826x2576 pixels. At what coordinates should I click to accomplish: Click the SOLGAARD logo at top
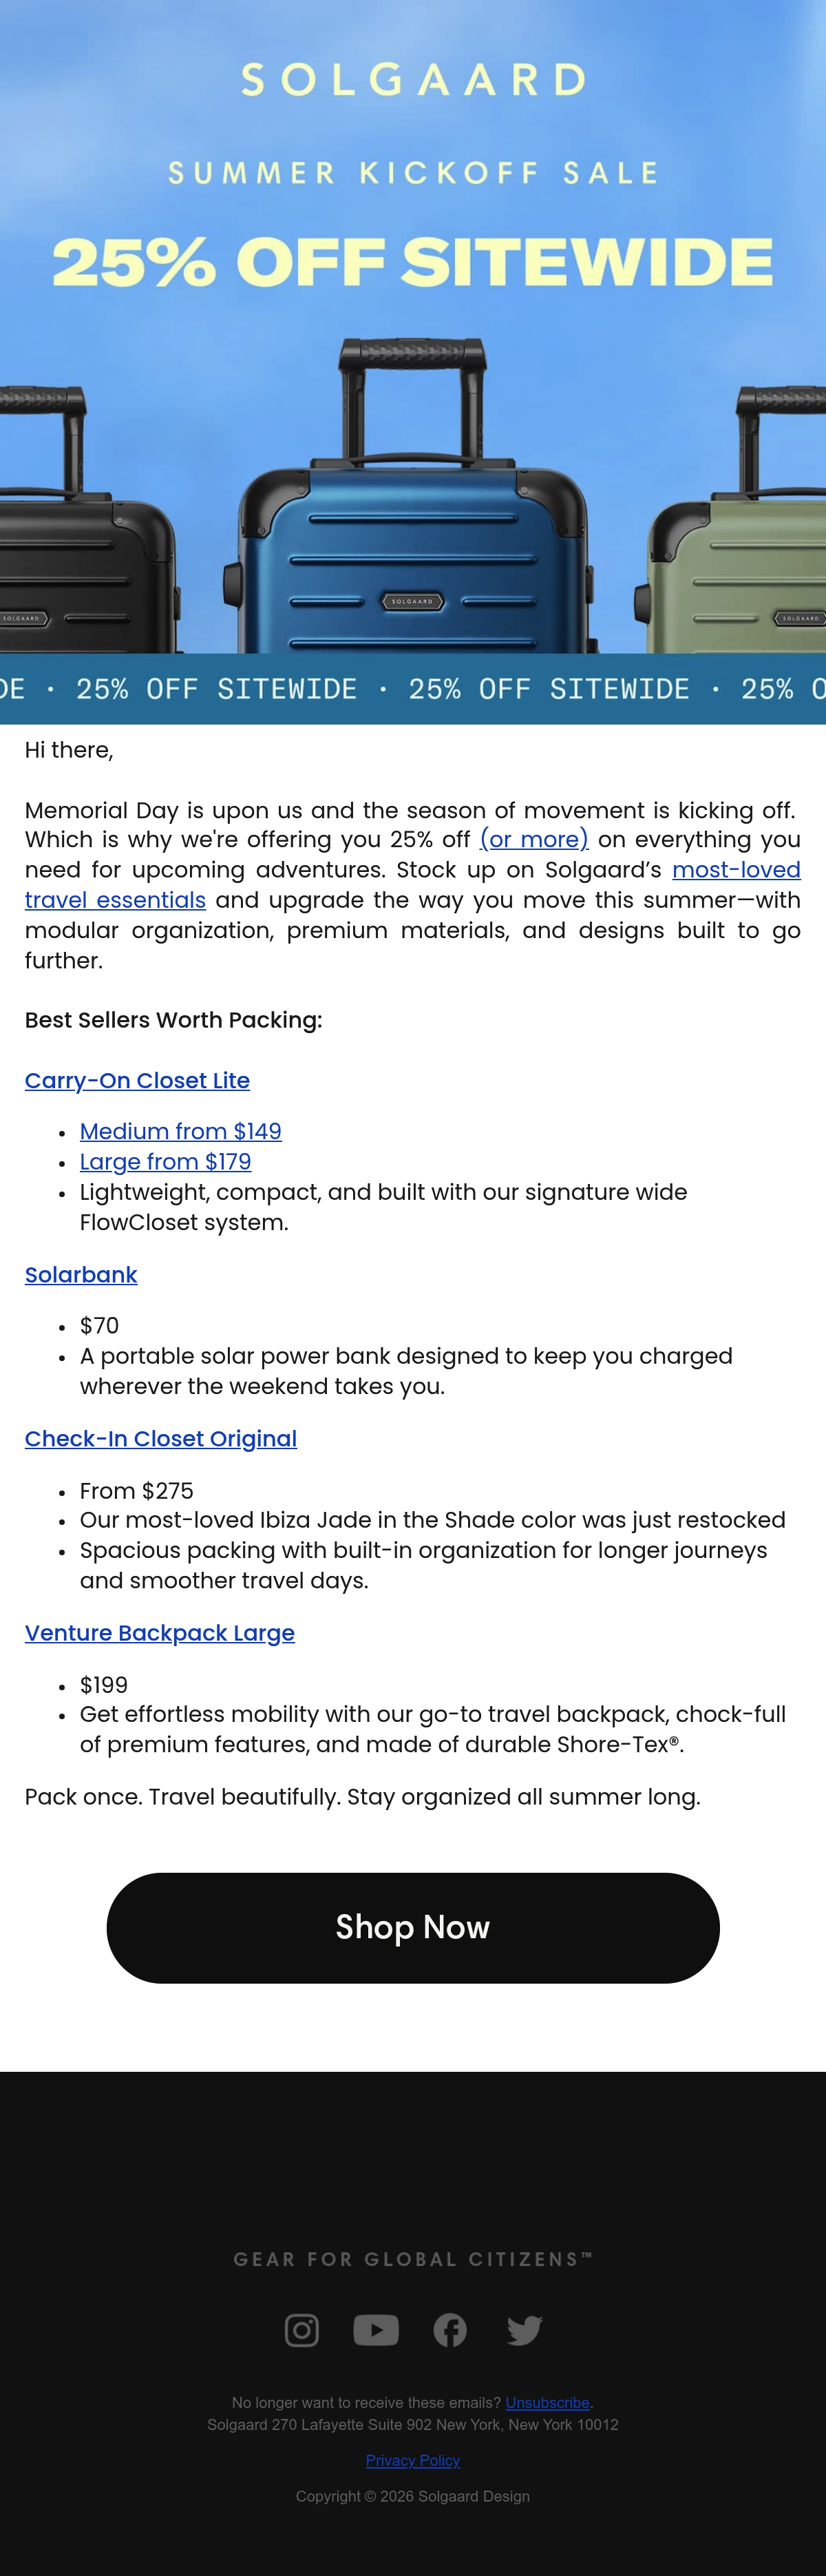click(412, 79)
